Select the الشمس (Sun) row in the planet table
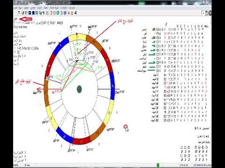 (173, 29)
